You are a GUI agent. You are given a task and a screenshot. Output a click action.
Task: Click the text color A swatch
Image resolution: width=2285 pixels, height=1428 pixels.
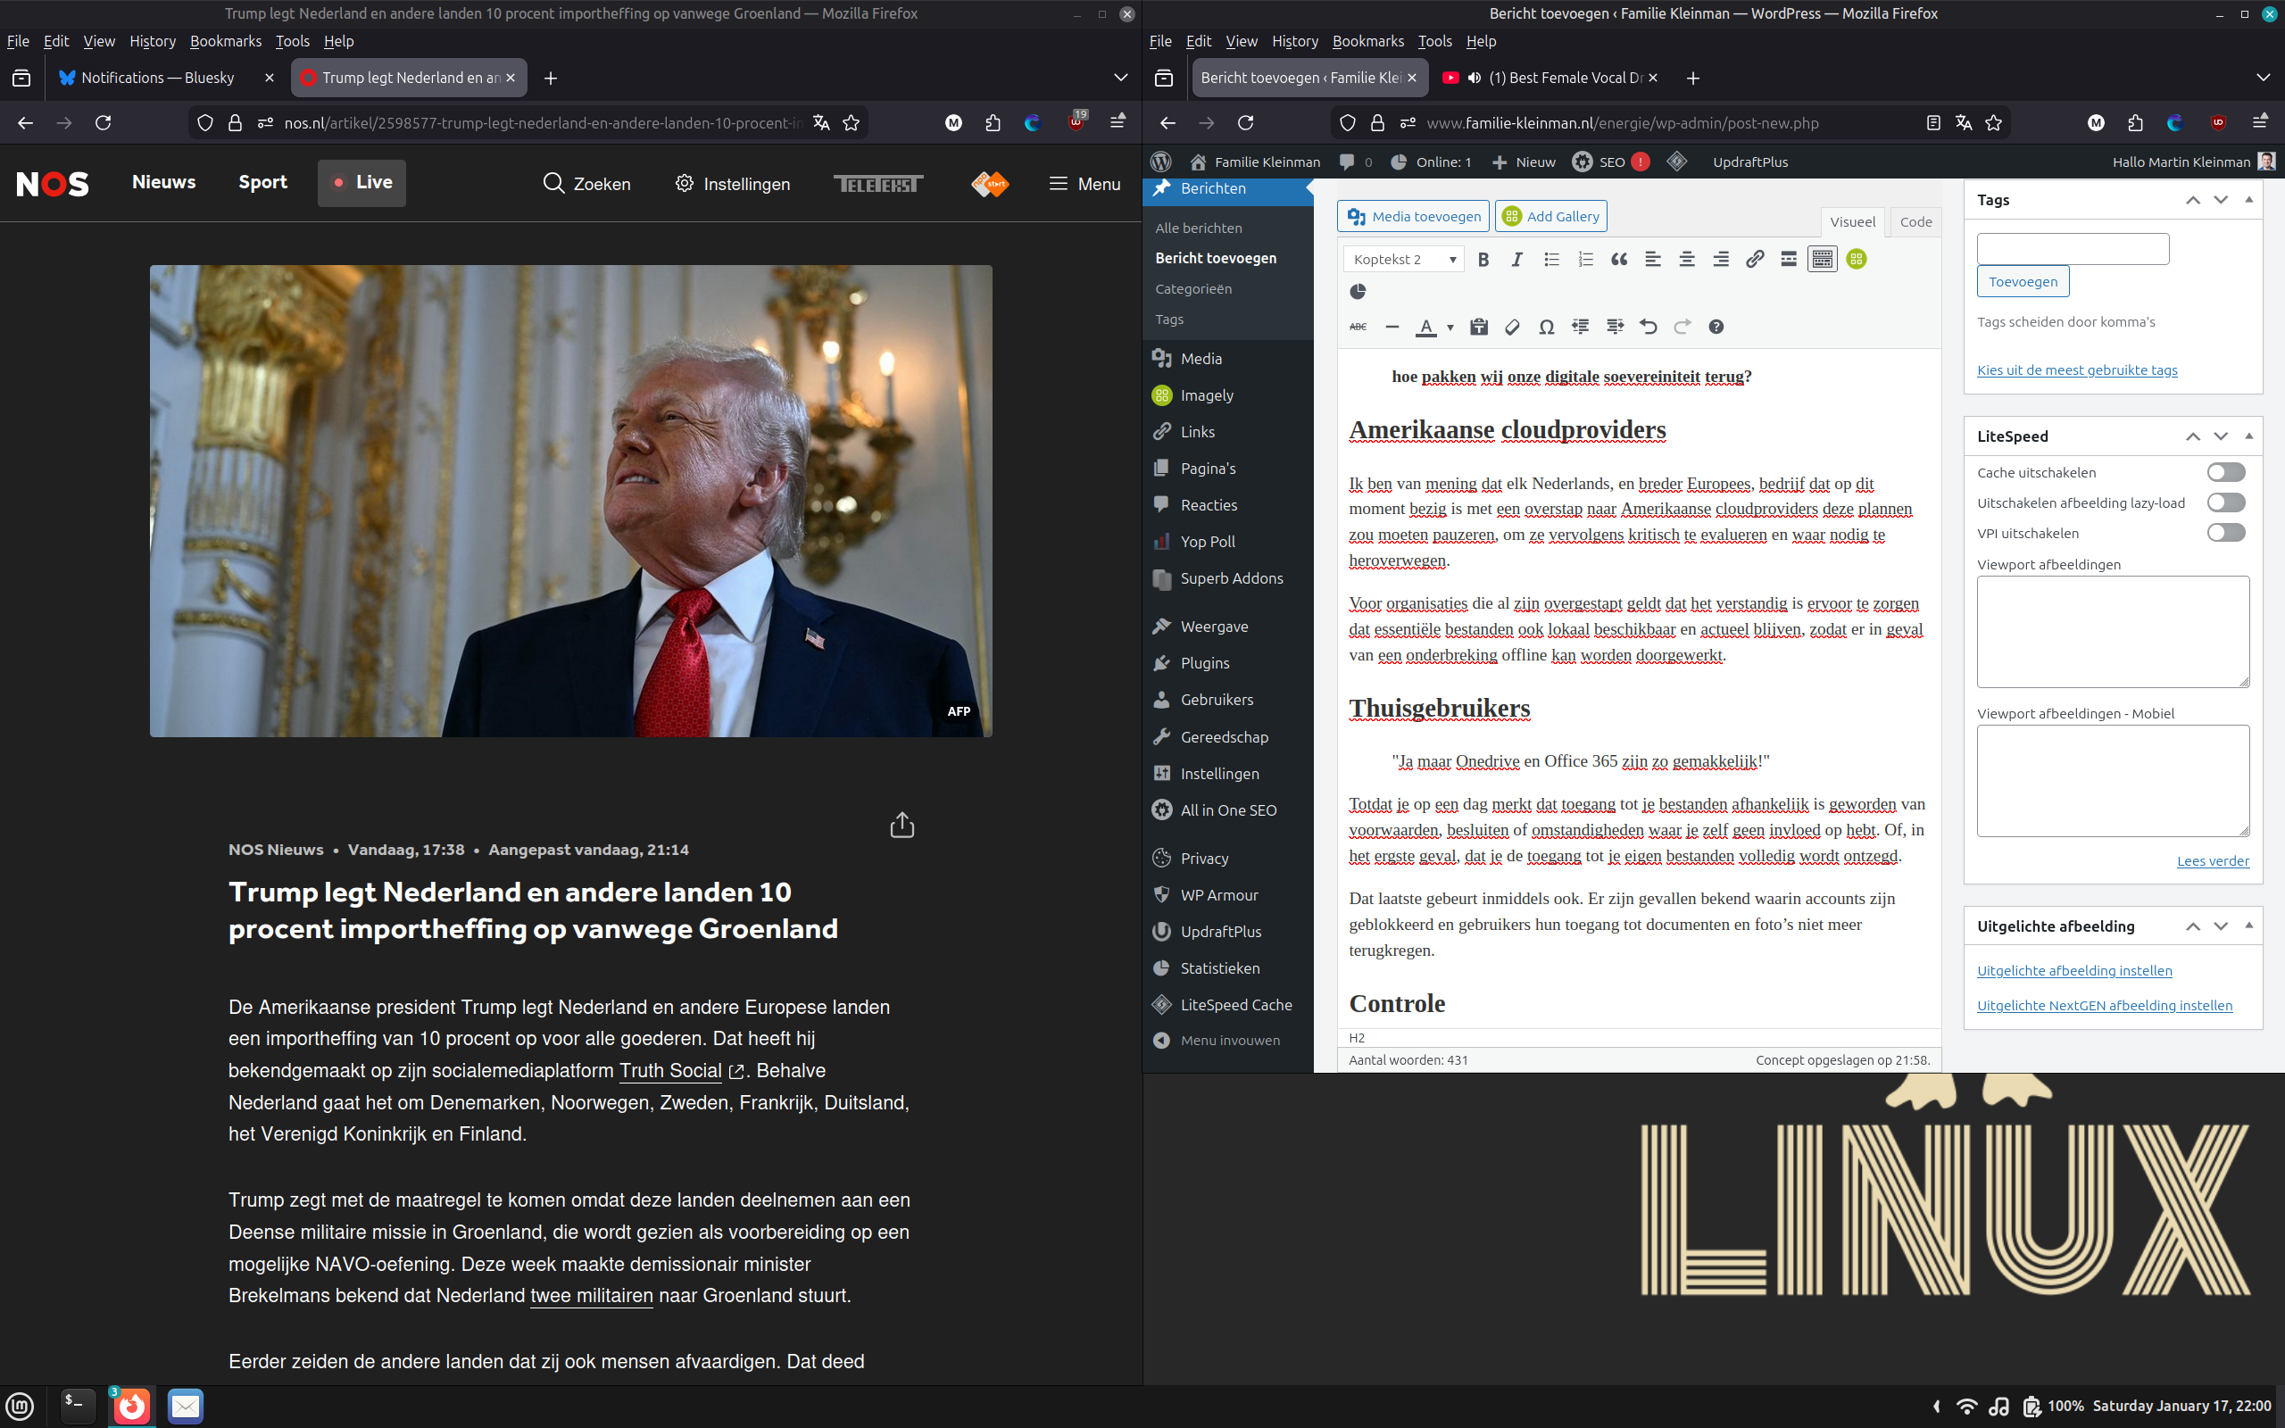(1425, 327)
